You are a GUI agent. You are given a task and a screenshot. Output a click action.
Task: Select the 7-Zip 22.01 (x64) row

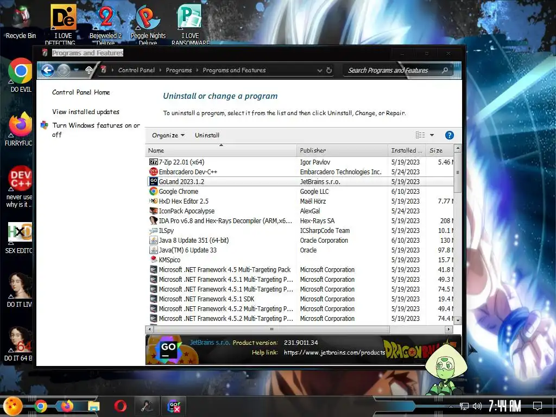(300, 162)
